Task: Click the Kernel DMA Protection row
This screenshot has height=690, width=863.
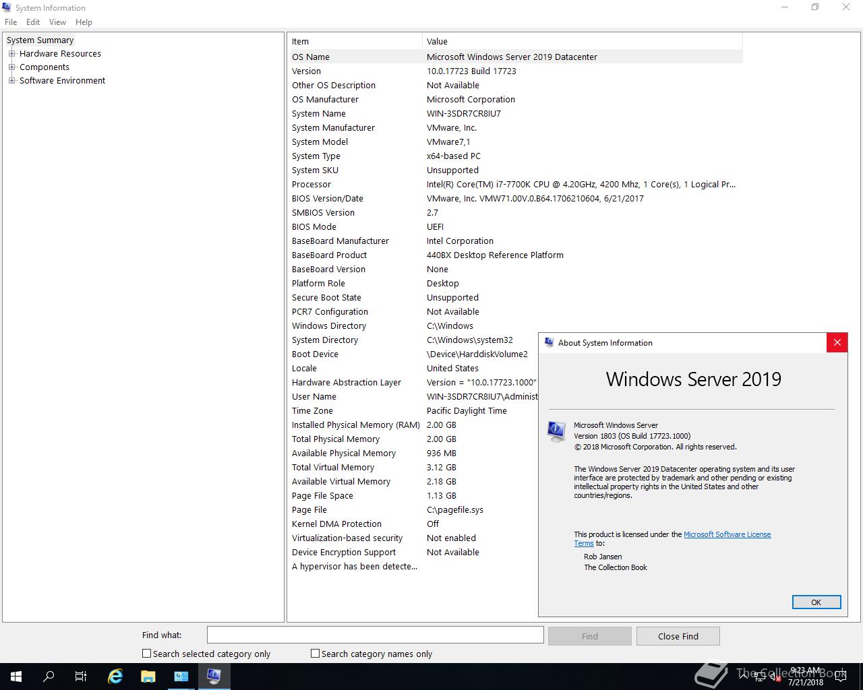Action: [x=414, y=524]
